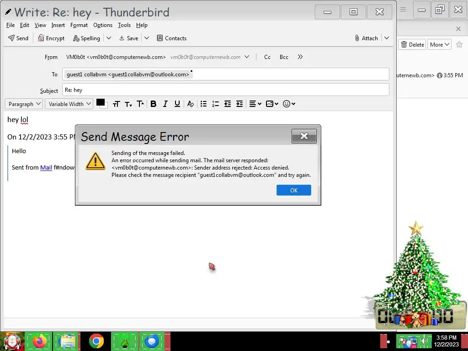468x351 pixels.
Task: Choose the white background color swatch
Action: pyautogui.click(x=106, y=106)
